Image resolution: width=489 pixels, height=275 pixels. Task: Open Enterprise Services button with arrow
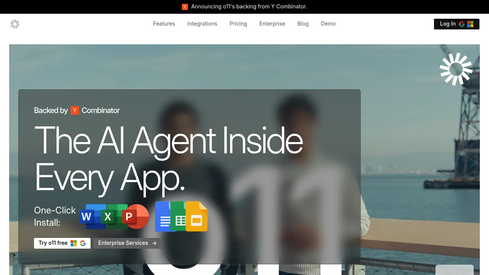127,243
